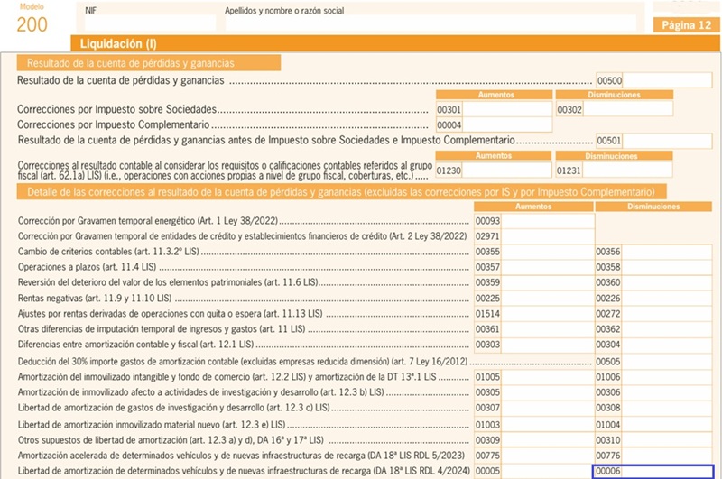This screenshot has height=479, width=722.
Task: Click Disminuciones field 00272 quita o espera
Action: [x=667, y=314]
